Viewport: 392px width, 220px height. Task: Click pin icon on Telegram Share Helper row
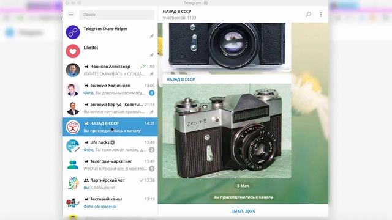coord(151,36)
